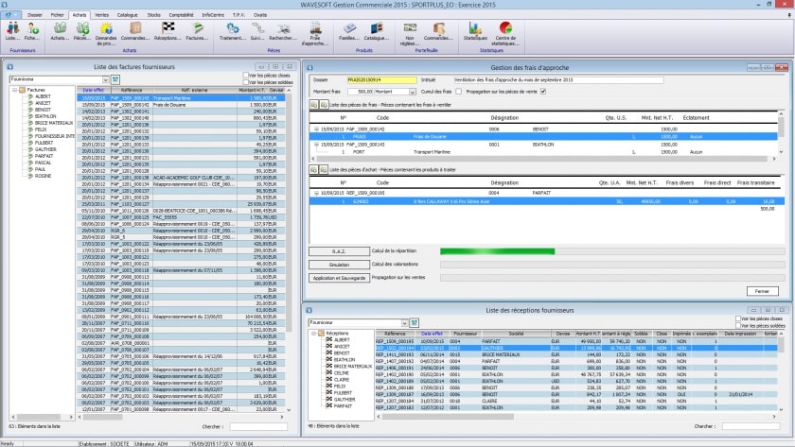
Task: Open the Commandes icon in the Achats group
Action: pos(134,32)
